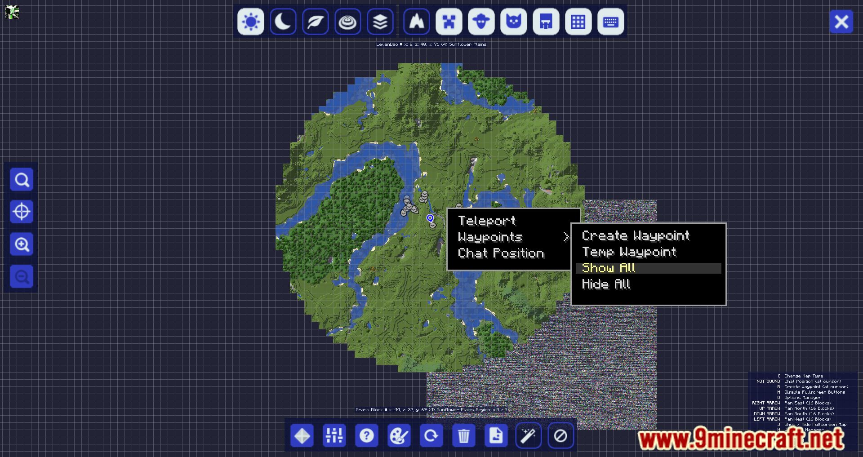863x457 pixels.
Task: Select Show All waypoints
Action: [648, 268]
